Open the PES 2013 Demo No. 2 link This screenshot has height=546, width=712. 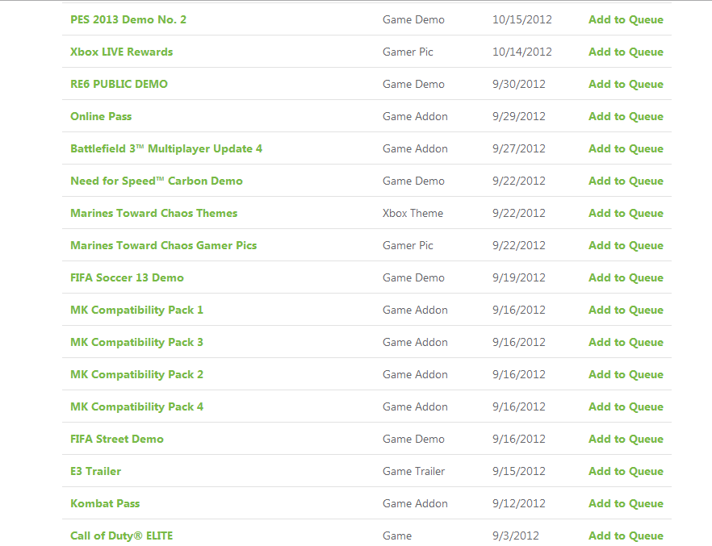pyautogui.click(x=128, y=19)
